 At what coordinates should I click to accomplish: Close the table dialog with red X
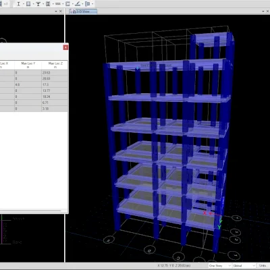coord(65,47)
